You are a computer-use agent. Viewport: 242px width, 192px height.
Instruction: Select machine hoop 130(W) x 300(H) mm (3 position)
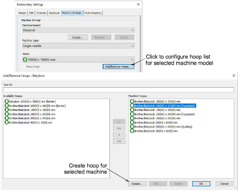(164, 114)
